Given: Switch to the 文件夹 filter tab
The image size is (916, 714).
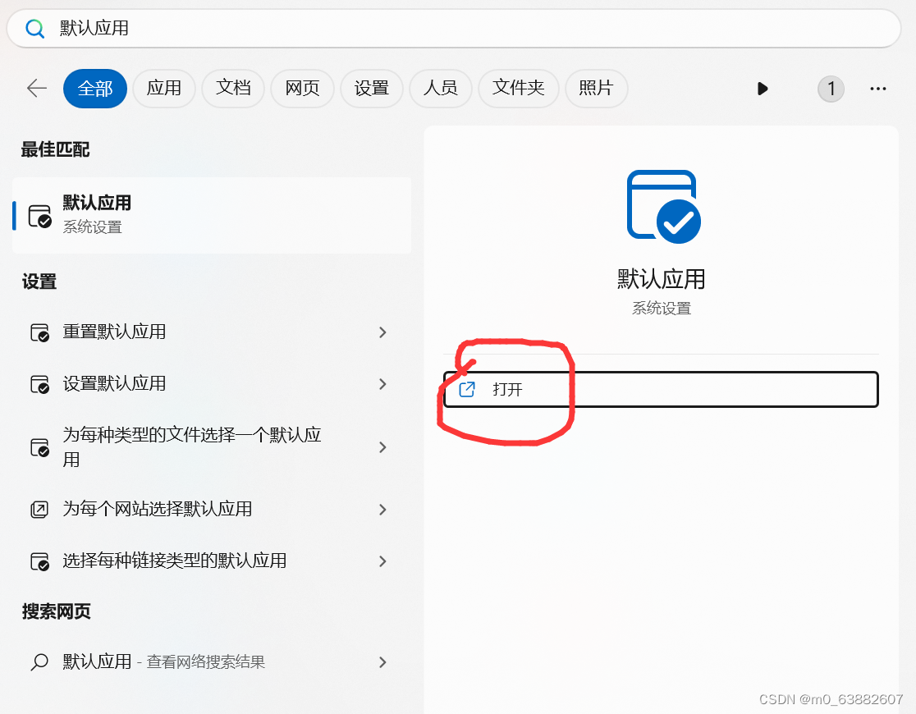Looking at the screenshot, I should click(518, 89).
